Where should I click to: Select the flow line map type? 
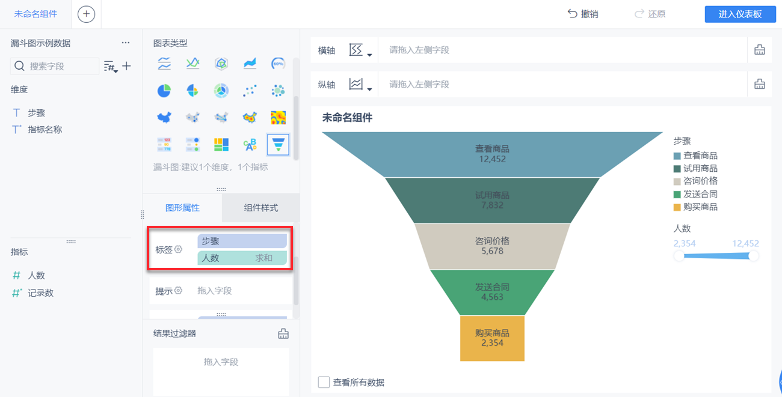221,118
